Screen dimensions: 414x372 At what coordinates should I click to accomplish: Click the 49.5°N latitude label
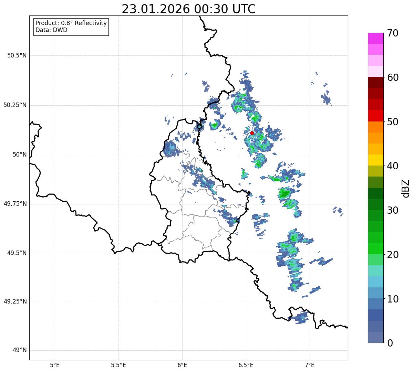(17, 253)
